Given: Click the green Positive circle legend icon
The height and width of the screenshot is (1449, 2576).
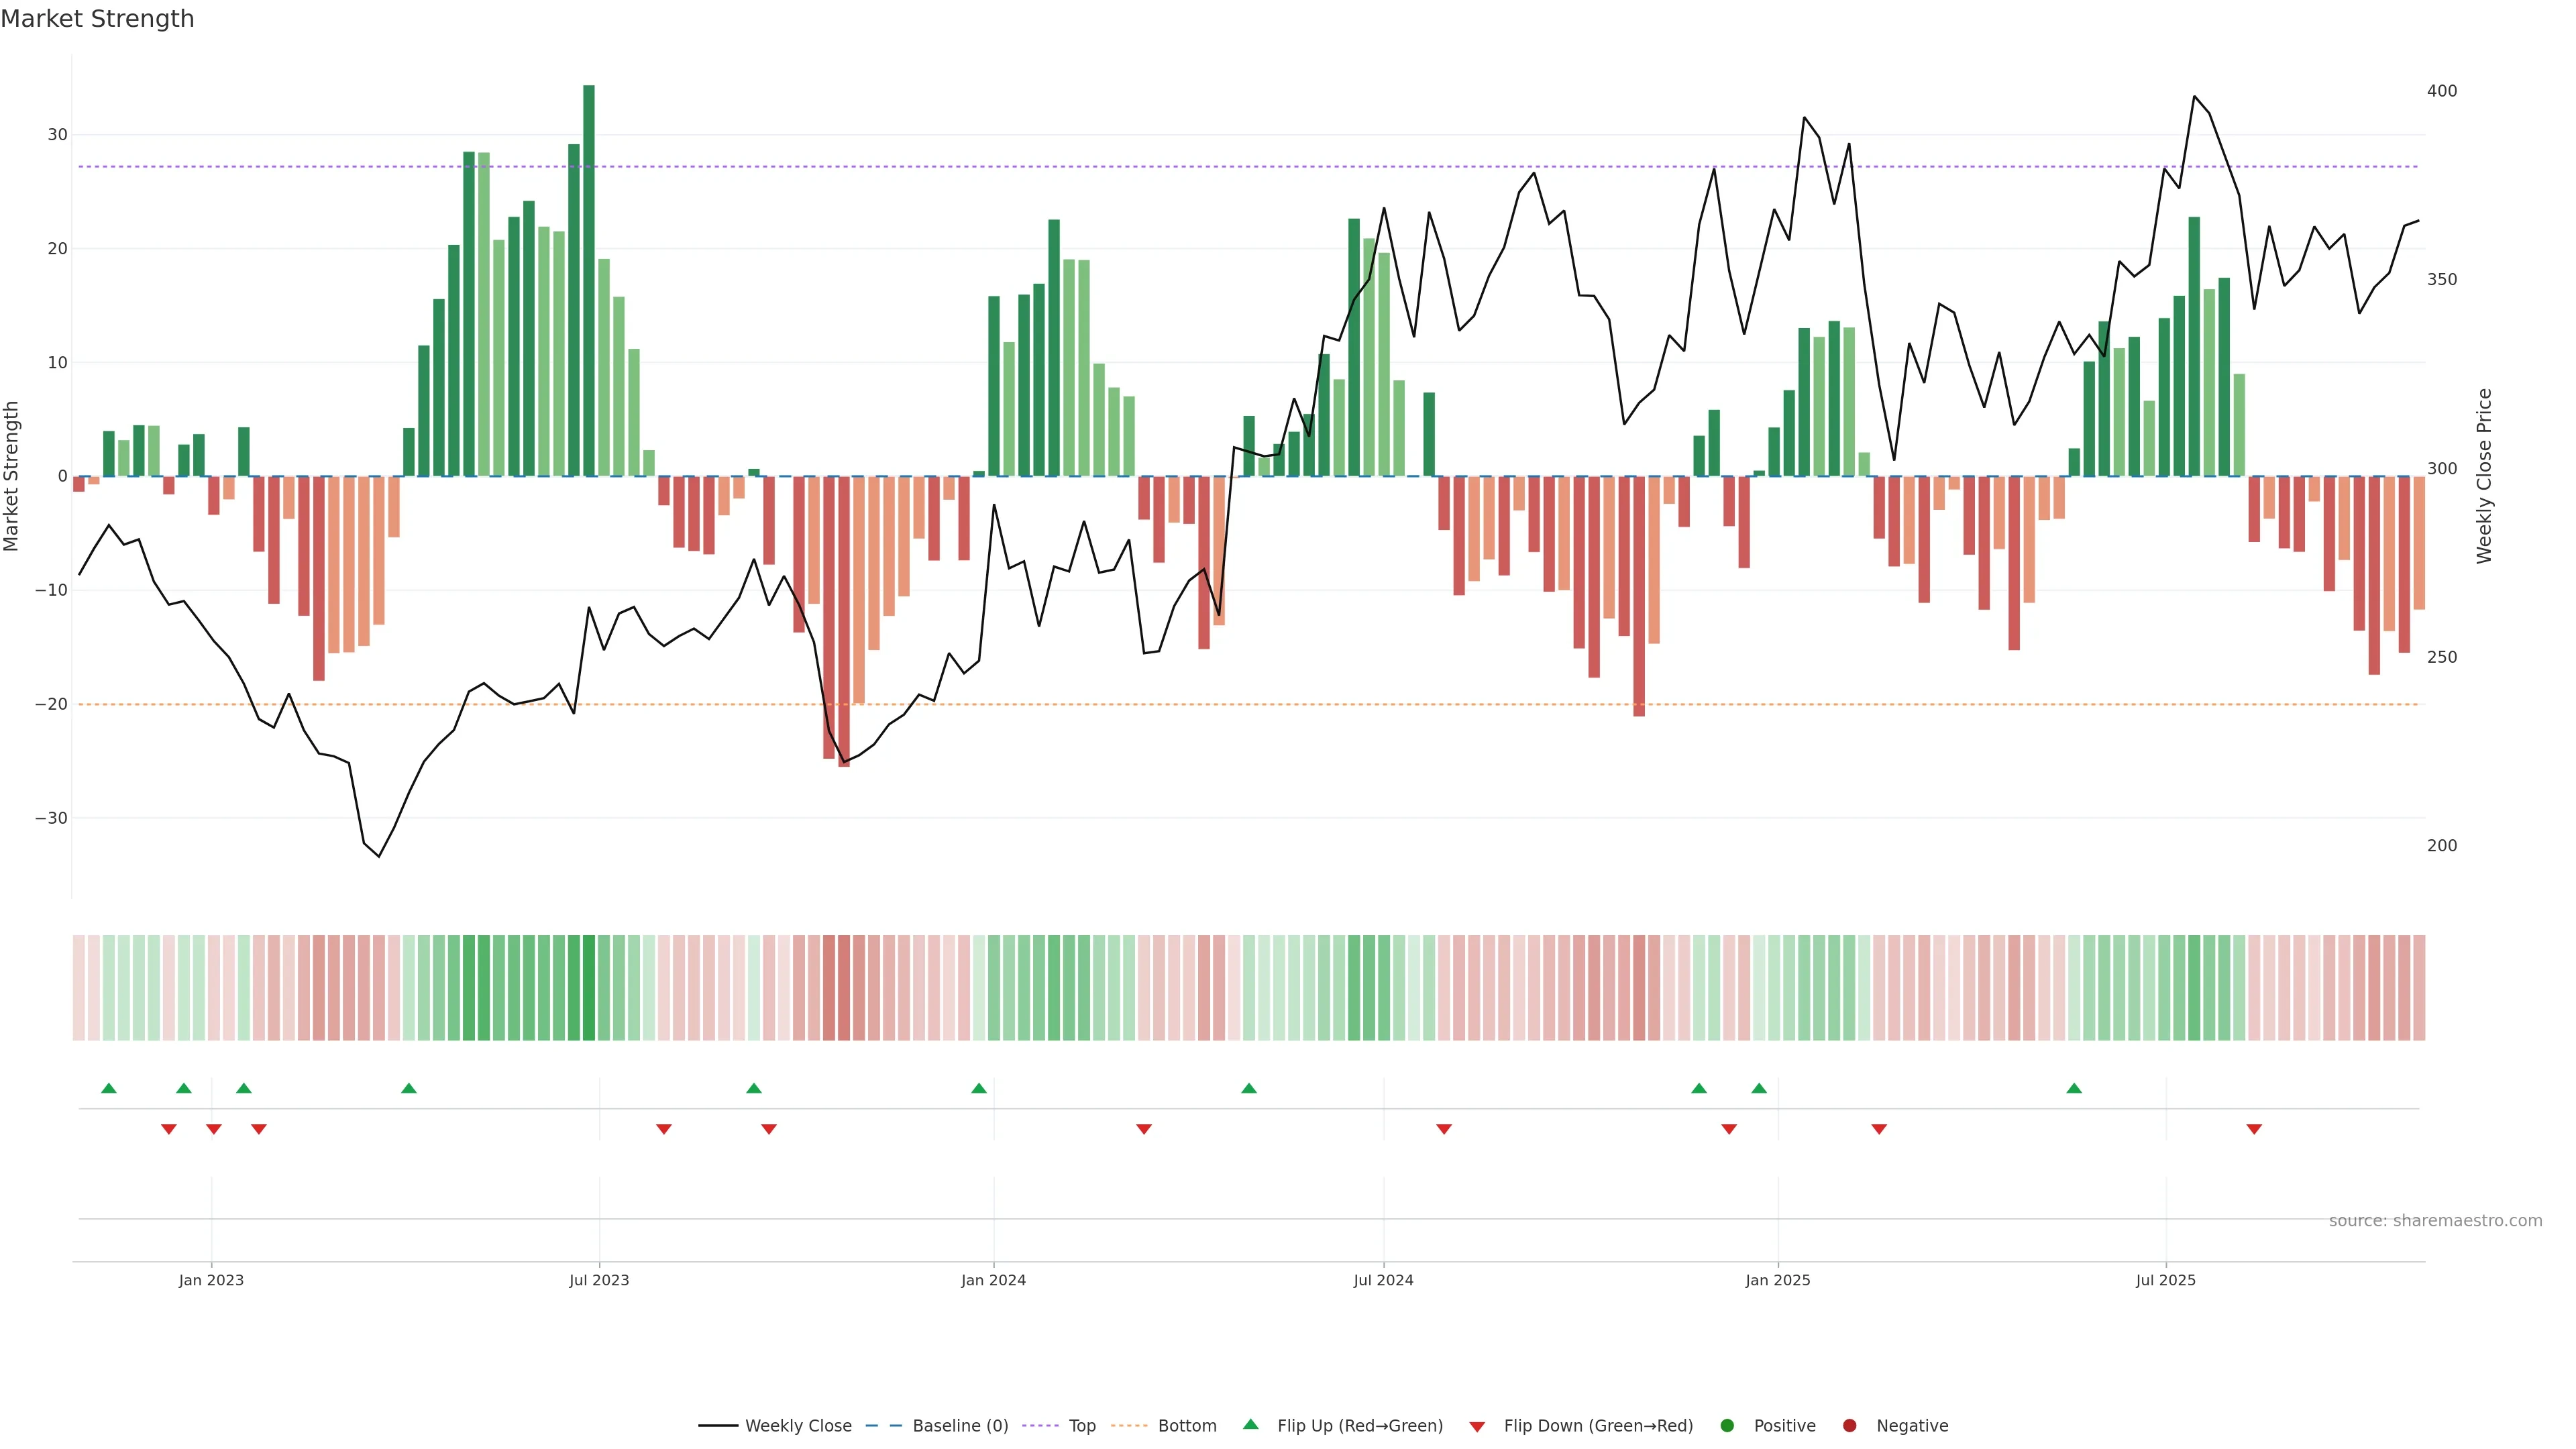Looking at the screenshot, I should coord(1727,1425).
